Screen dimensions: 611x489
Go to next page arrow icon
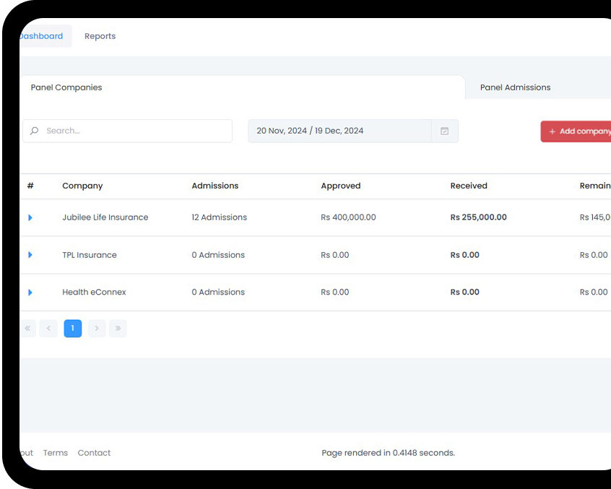97,329
